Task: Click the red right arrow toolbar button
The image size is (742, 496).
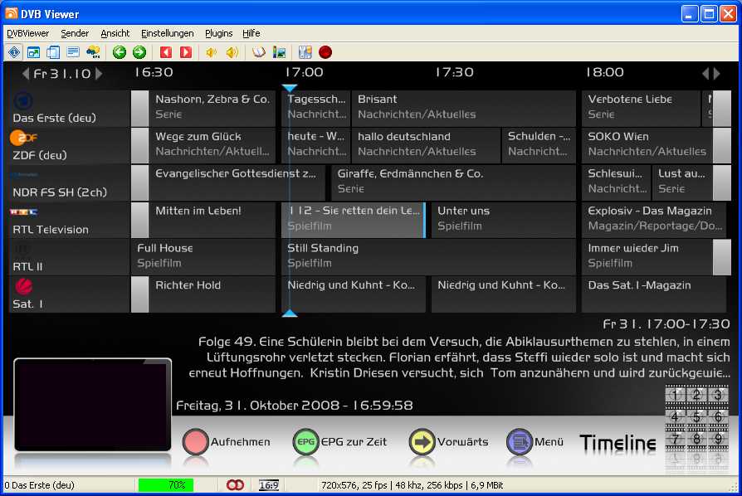Action: tap(186, 52)
